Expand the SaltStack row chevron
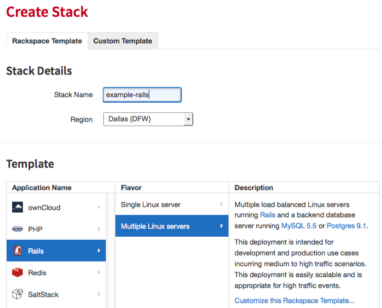This screenshot has height=308, width=382. tap(99, 294)
